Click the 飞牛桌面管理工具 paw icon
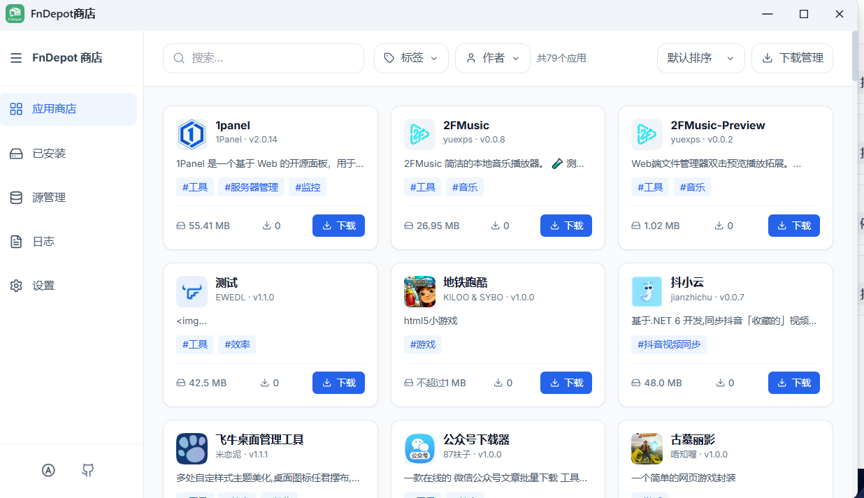Image resolution: width=864 pixels, height=498 pixels. [192, 448]
